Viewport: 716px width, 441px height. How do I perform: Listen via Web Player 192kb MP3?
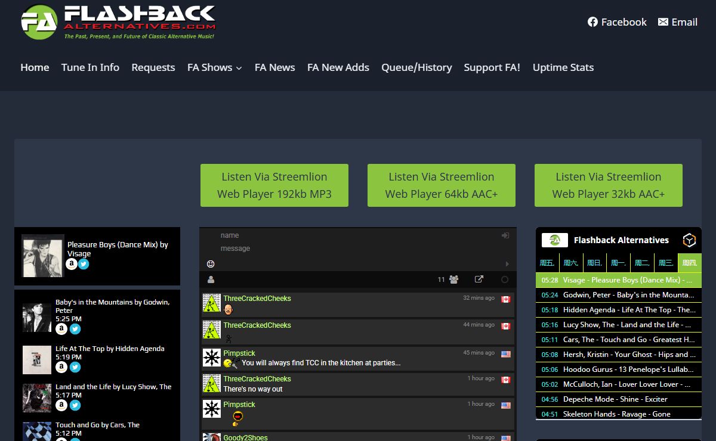[x=274, y=185]
